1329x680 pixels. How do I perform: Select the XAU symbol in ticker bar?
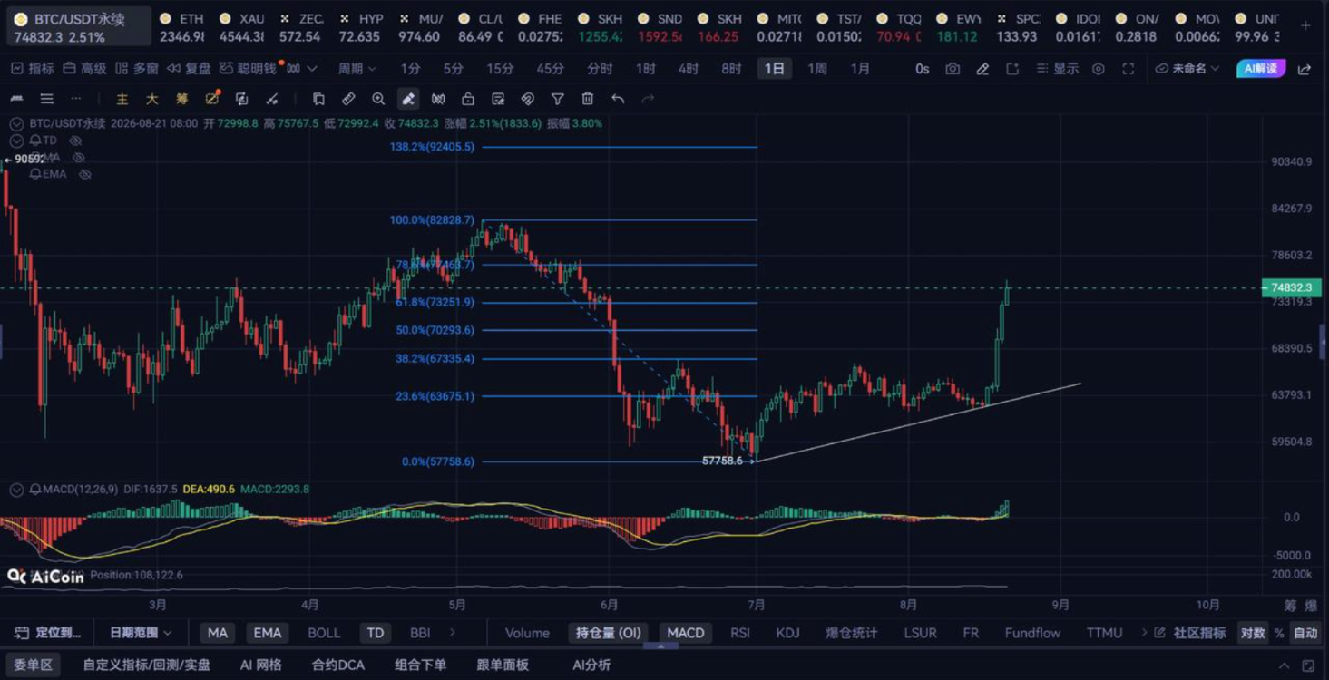(242, 27)
